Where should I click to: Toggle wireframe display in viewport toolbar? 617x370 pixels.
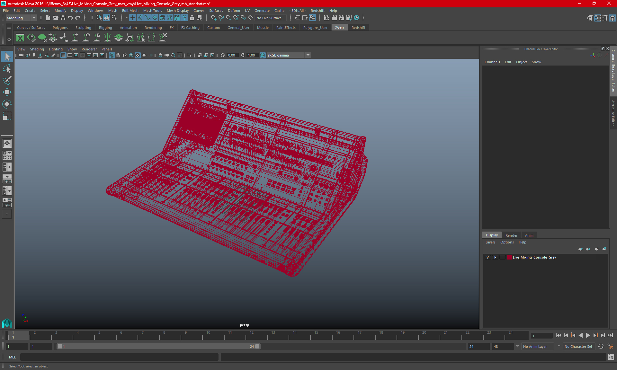pos(112,55)
